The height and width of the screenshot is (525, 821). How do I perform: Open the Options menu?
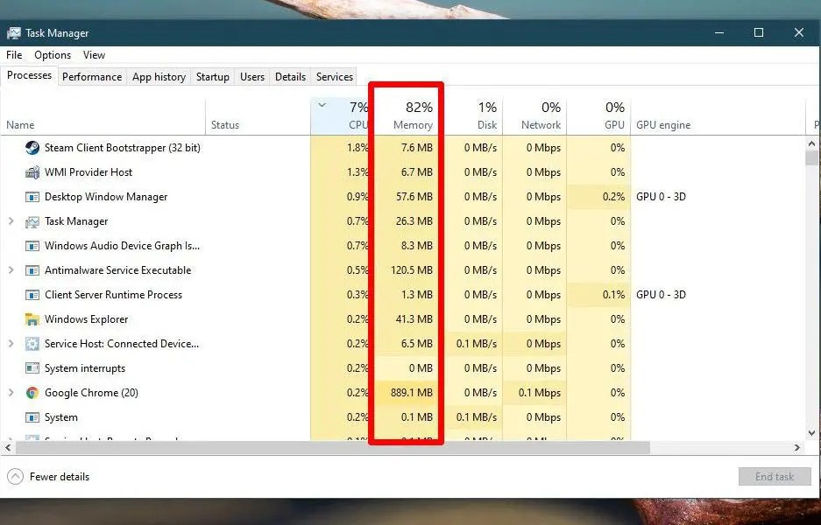point(52,54)
